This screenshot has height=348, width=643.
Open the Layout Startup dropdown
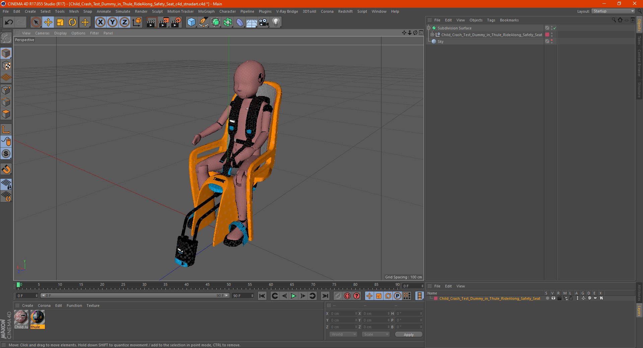pyautogui.click(x=614, y=11)
